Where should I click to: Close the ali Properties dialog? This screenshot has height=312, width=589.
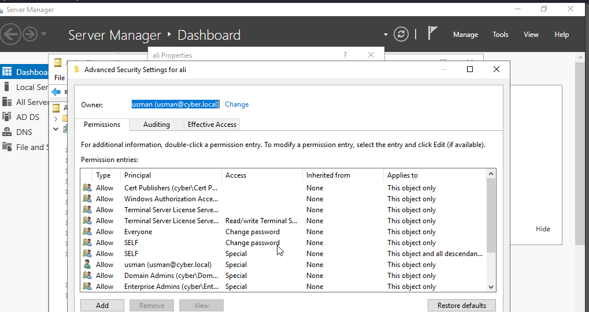pyautogui.click(x=371, y=55)
